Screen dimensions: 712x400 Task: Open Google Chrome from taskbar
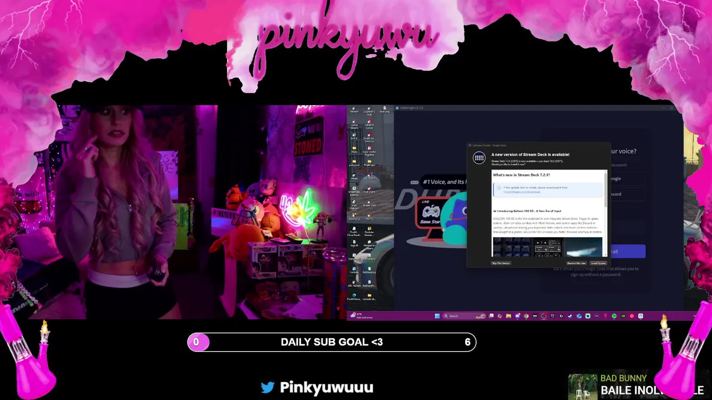pos(526,316)
